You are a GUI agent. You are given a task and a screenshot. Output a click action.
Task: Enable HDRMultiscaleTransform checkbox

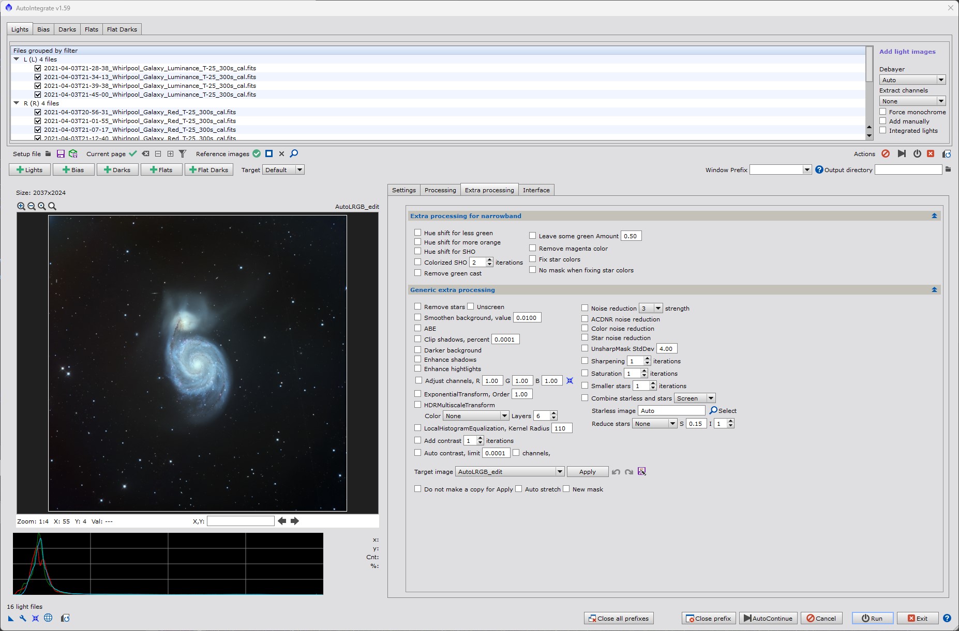click(417, 405)
